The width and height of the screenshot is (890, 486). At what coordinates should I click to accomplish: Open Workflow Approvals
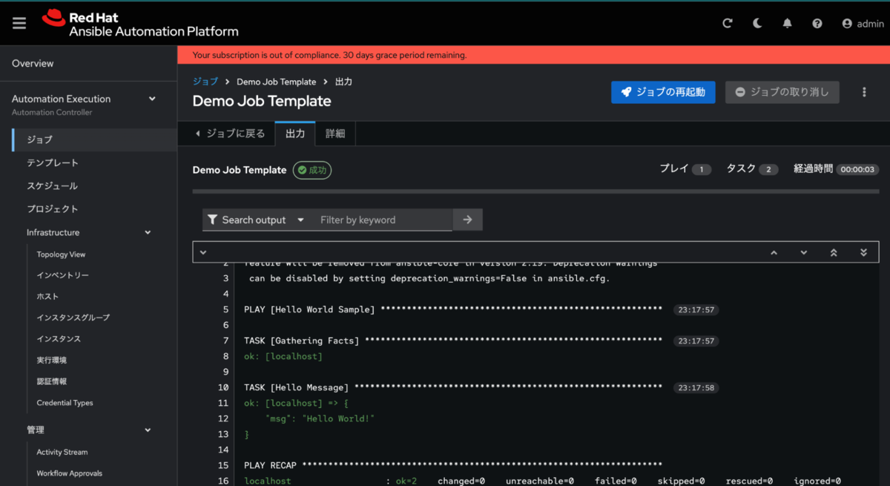69,473
